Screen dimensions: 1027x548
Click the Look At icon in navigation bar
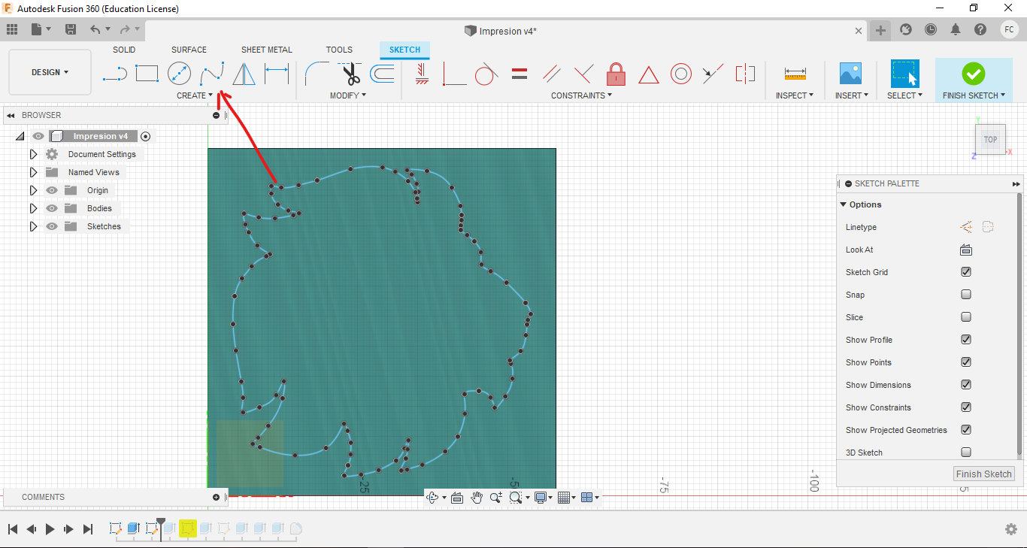456,498
